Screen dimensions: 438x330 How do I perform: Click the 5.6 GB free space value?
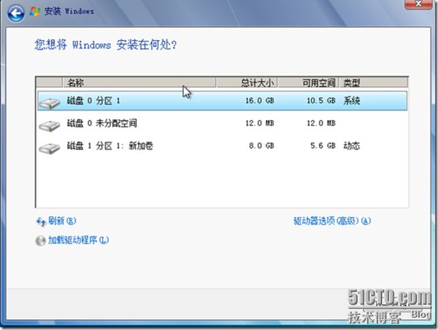(x=323, y=146)
